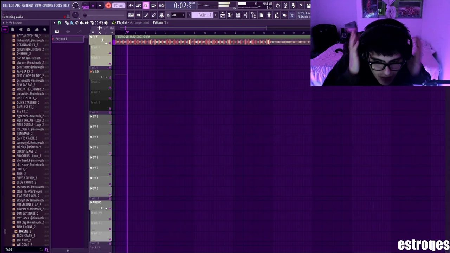
Task: Click the microphone one-click recording icon
Action: point(293,6)
